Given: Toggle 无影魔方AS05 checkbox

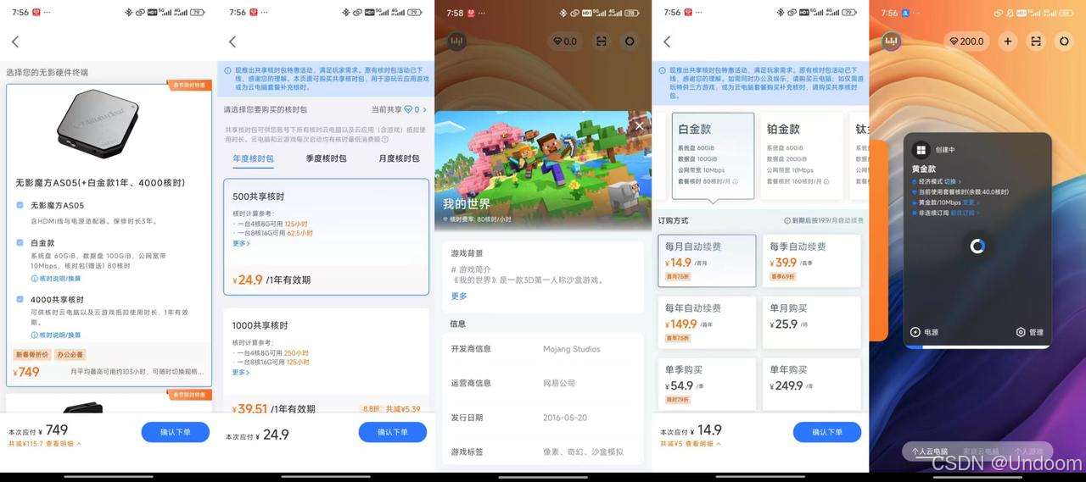Looking at the screenshot, I should [20, 205].
